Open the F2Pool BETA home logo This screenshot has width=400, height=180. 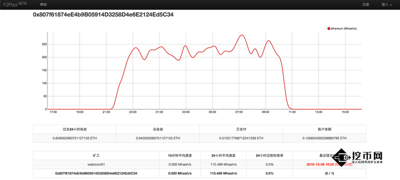(x=14, y=4)
